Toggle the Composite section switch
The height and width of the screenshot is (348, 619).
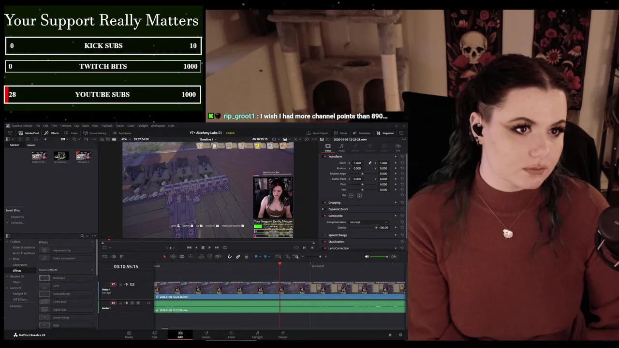[x=324, y=216]
